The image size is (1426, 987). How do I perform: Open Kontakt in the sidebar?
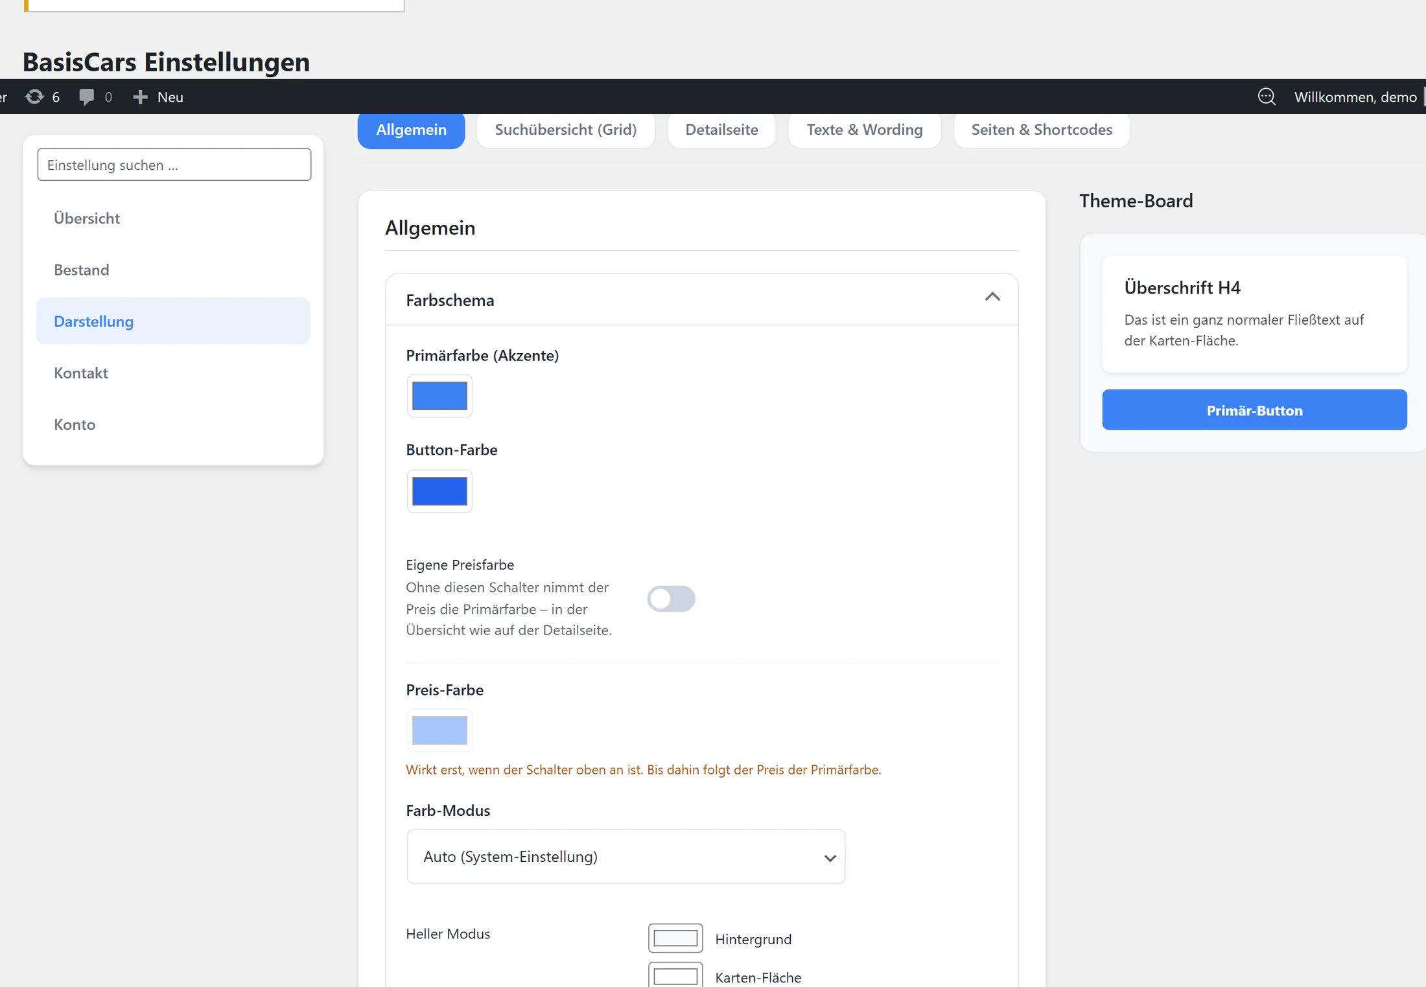pyautogui.click(x=173, y=373)
